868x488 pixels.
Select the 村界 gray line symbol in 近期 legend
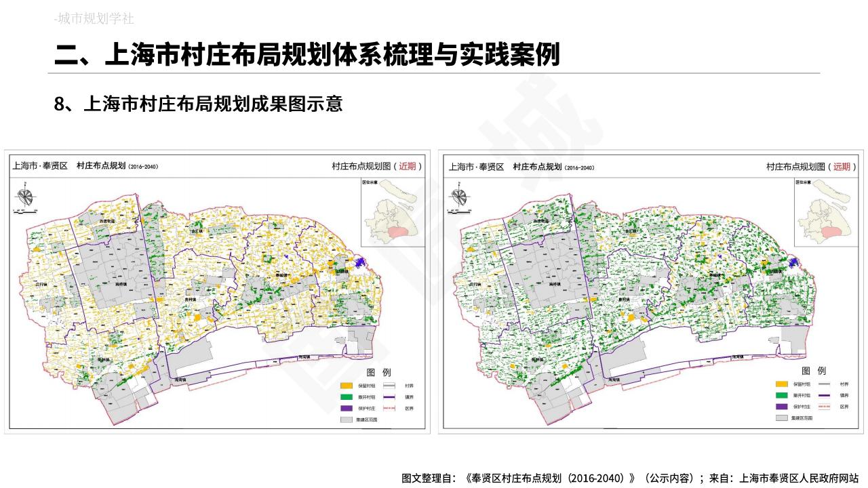[x=389, y=385]
